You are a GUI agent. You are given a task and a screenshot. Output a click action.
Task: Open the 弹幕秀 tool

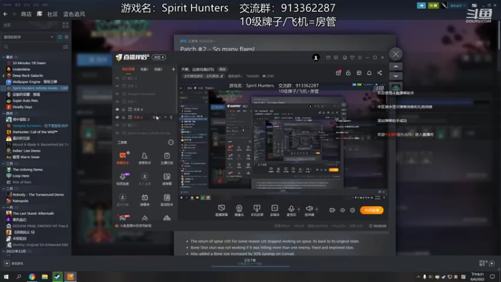(x=145, y=199)
